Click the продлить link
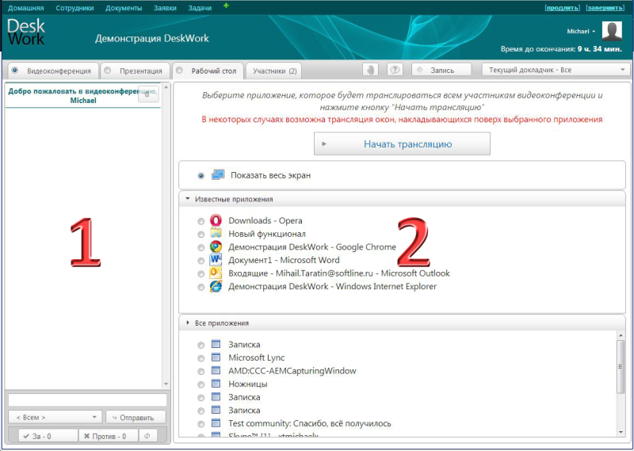The height and width of the screenshot is (451, 634). pyautogui.click(x=562, y=8)
